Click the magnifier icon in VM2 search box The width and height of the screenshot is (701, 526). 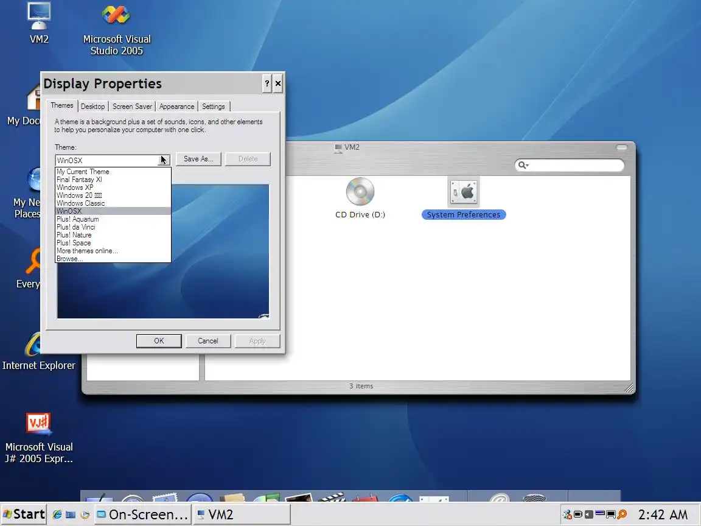point(522,165)
